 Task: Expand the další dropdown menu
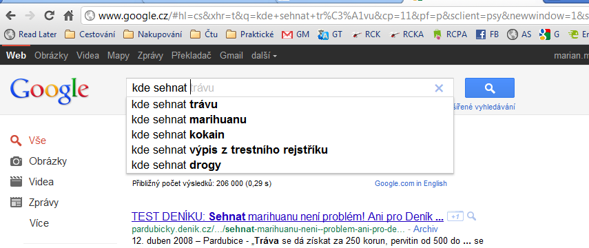[x=264, y=56]
